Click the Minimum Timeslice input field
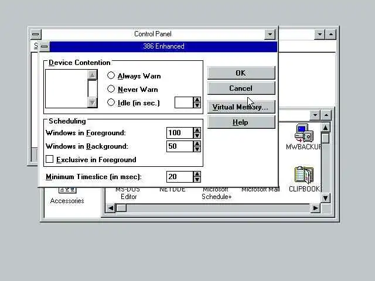The image size is (375, 281). click(180, 177)
